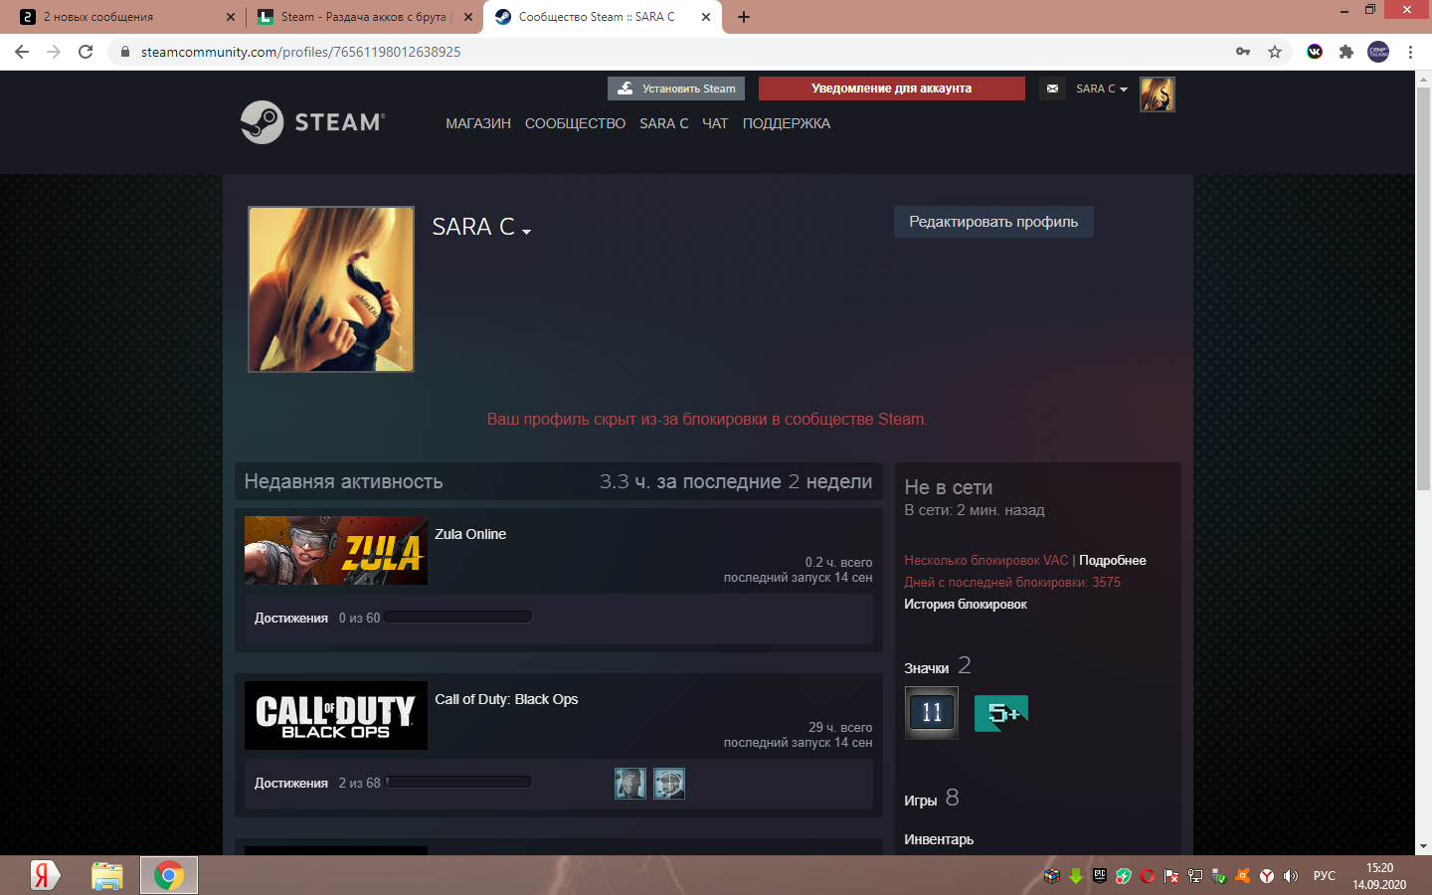The image size is (1432, 895).
Task: Open the Avast antivirus tray icon
Action: [1243, 876]
